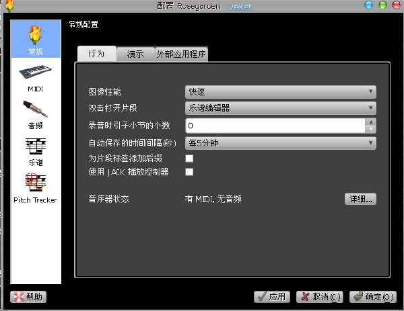Toggle the 使用 JACK 播放控制器 checkbox
This screenshot has height=311, width=404.
point(189,172)
